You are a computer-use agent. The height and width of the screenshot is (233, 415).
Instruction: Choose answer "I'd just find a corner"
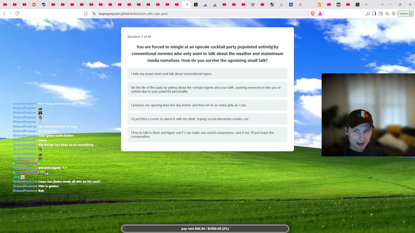point(207,119)
